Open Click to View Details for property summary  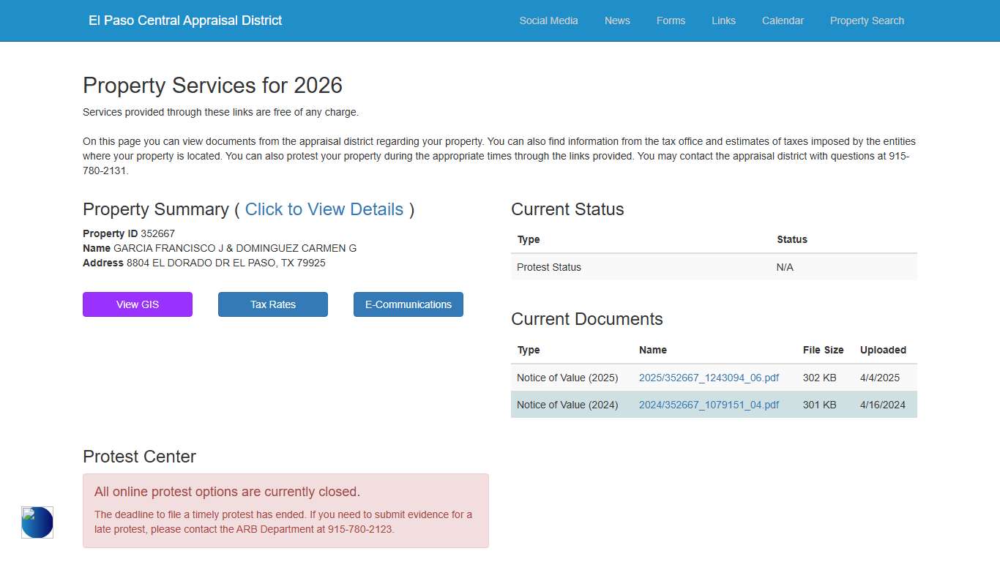tap(324, 210)
